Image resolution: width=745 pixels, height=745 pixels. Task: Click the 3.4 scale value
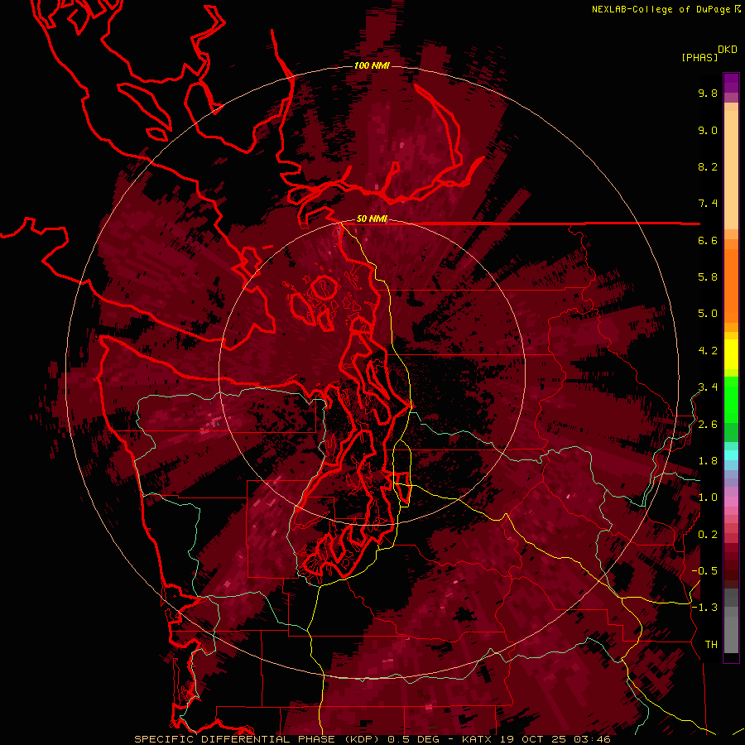[708, 387]
